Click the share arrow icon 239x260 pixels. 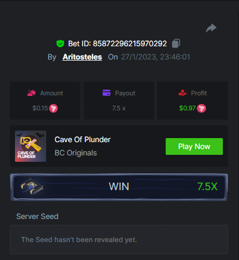point(211,28)
